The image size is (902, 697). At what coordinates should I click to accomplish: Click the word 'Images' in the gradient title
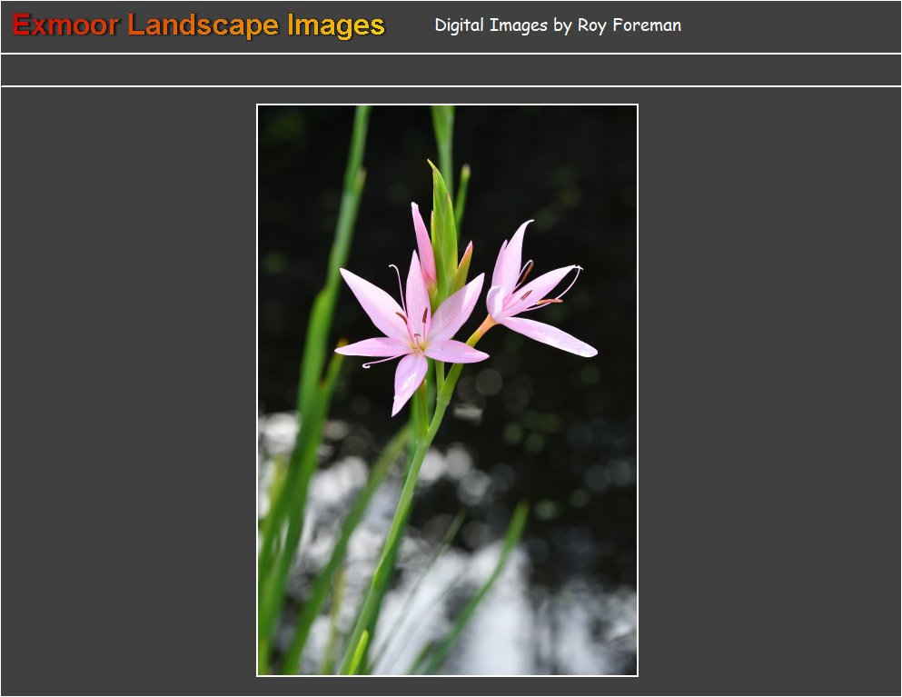pos(335,25)
